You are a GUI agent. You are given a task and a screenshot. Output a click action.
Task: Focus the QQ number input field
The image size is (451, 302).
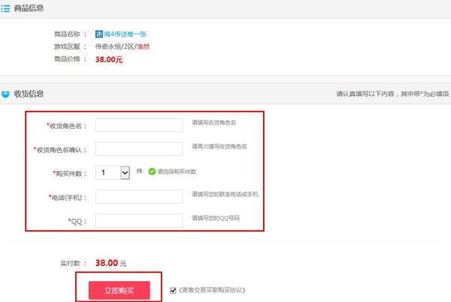139,220
